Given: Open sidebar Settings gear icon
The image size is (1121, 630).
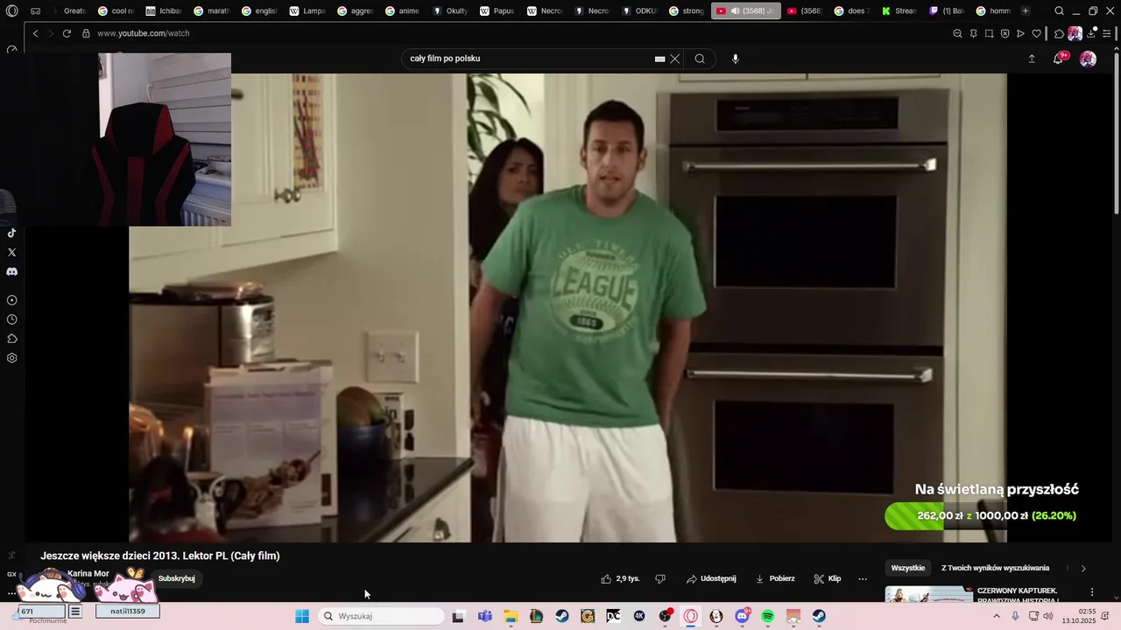Looking at the screenshot, I should pos(12,358).
